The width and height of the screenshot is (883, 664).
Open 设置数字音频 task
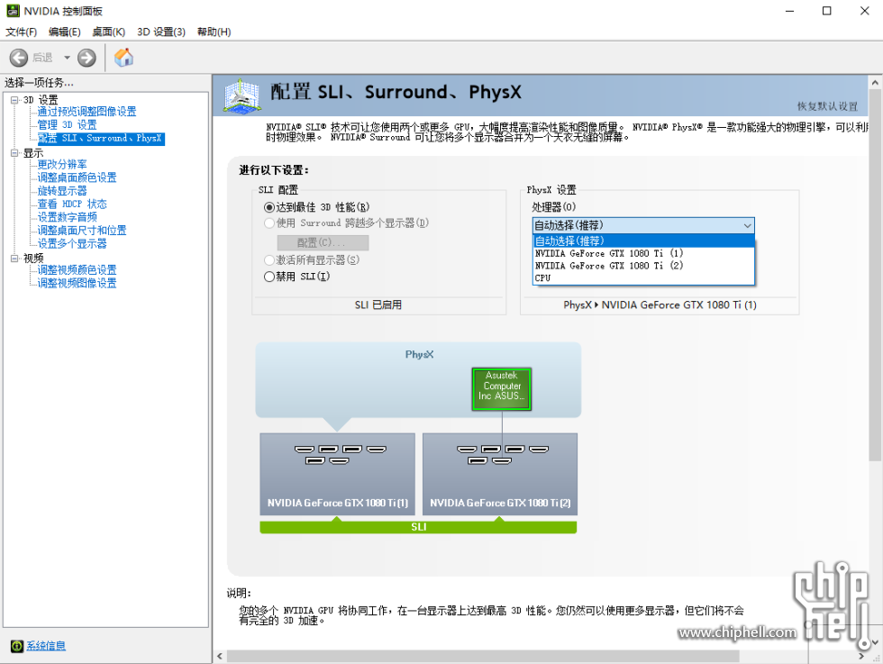(67, 217)
